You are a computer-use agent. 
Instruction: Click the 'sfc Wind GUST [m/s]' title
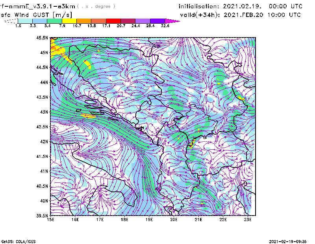click(36, 15)
